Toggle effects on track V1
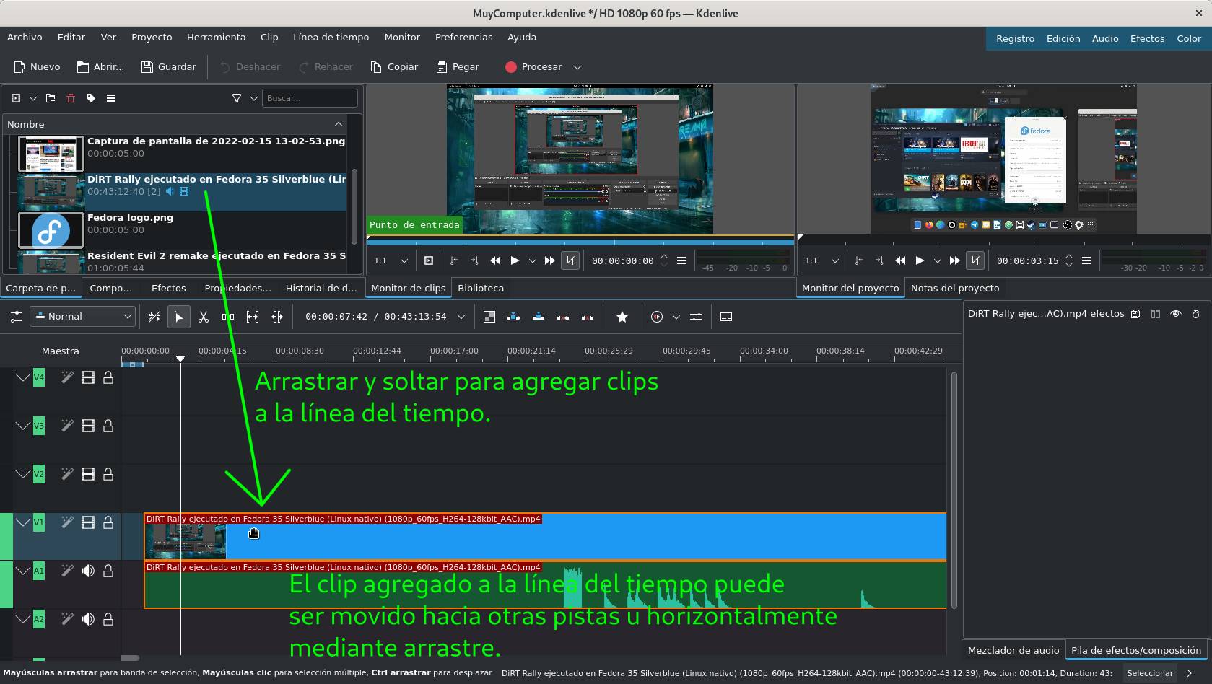Image resolution: width=1212 pixels, height=684 pixels. point(67,522)
